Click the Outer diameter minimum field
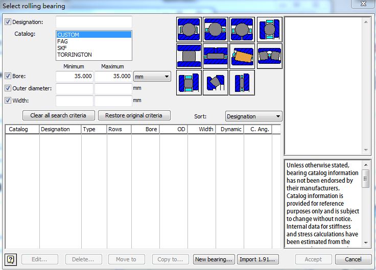Screen dimensions: 376x270 (75, 89)
